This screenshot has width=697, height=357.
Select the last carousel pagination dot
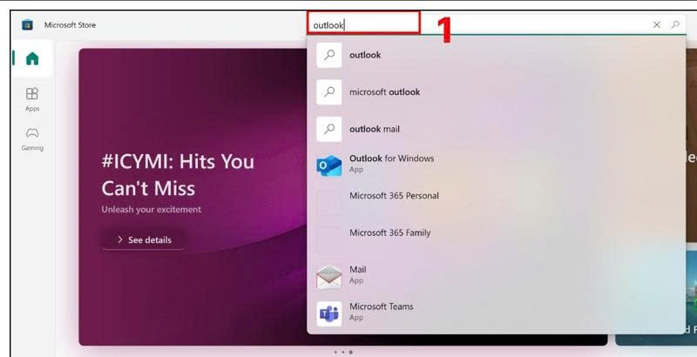(x=351, y=352)
